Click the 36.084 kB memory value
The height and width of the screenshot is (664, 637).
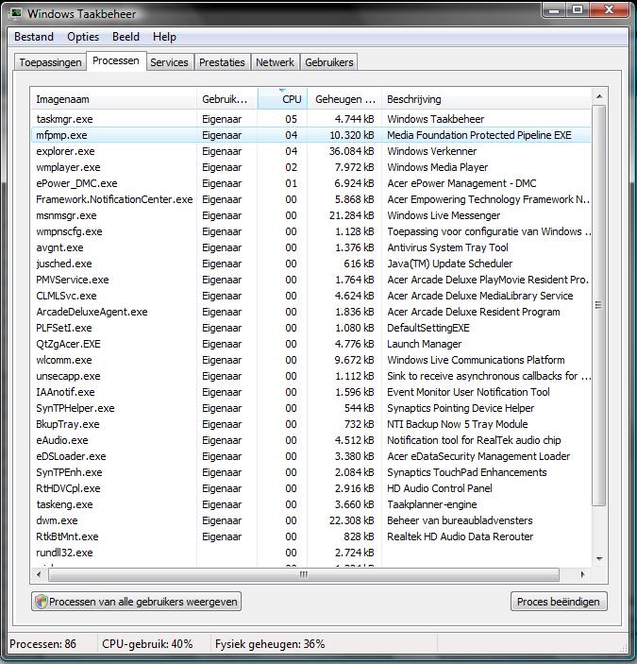coord(352,151)
